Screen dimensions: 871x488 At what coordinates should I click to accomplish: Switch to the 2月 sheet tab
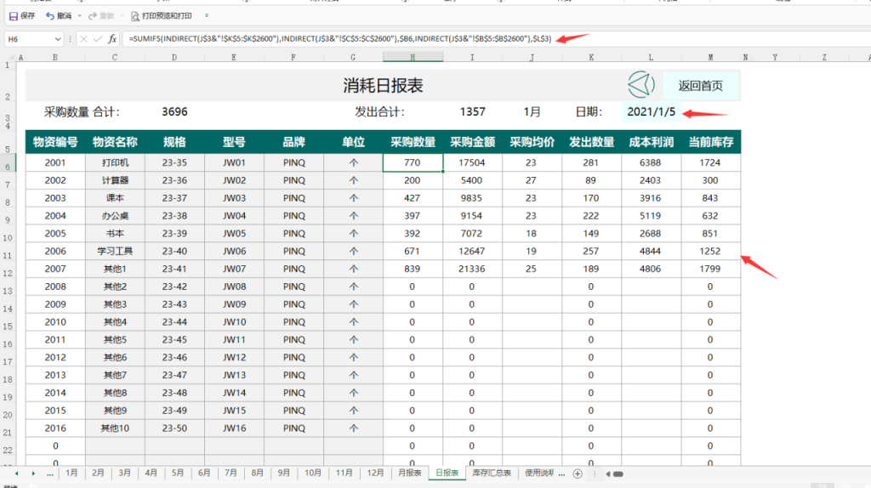click(x=98, y=473)
